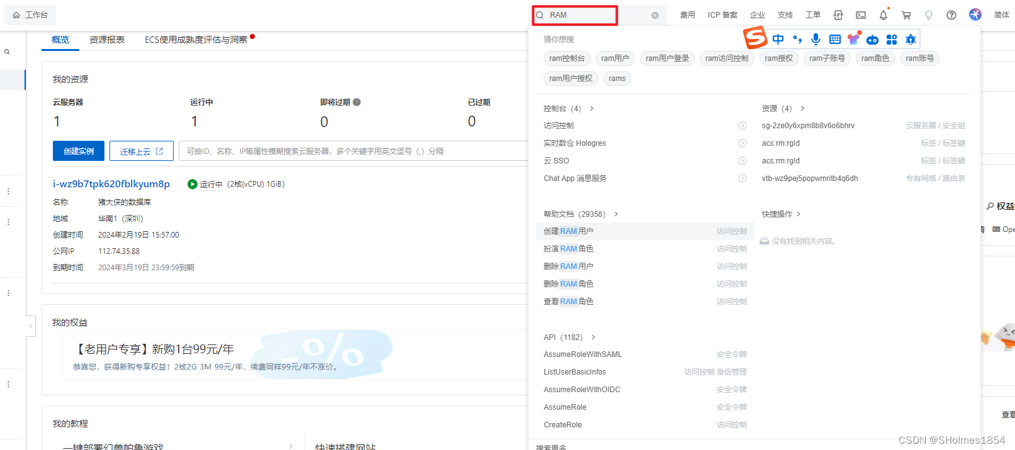The width and height of the screenshot is (1015, 450).
Task: Click the 迁移上云 button
Action: pyautogui.click(x=142, y=151)
